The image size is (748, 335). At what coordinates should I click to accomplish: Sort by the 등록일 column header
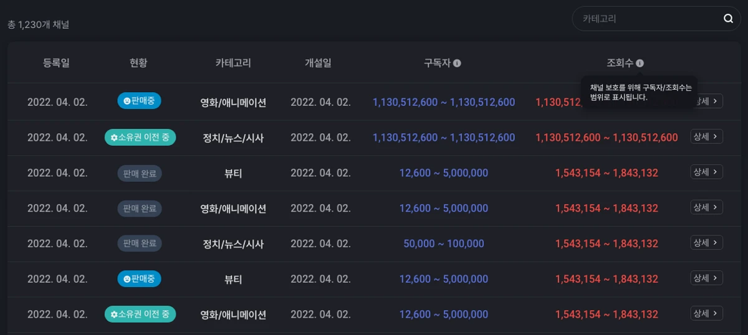(x=57, y=63)
